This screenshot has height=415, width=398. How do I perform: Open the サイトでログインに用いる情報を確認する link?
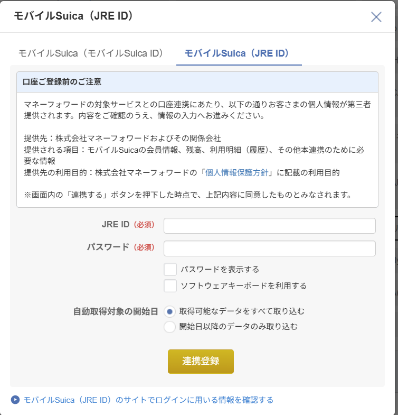pos(148,400)
